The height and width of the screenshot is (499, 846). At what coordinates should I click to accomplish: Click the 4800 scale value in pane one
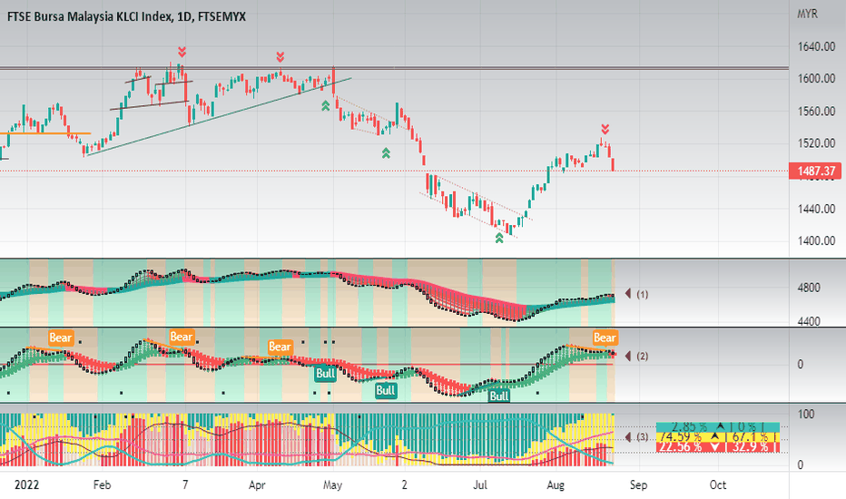coord(809,289)
